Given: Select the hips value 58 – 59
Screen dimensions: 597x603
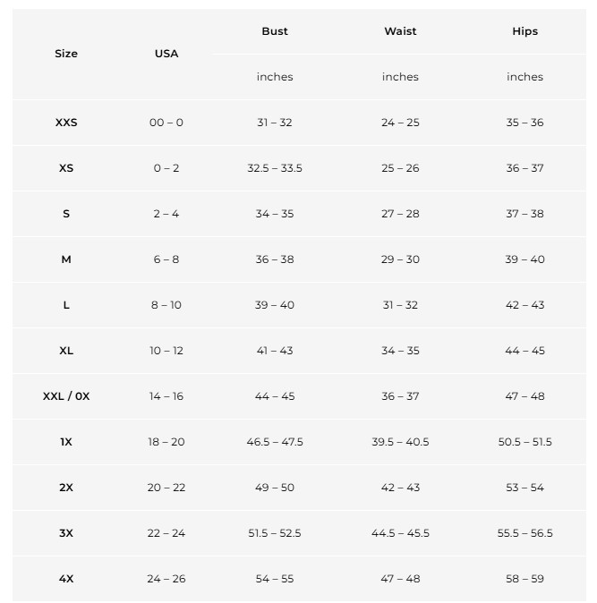Looking at the screenshot, I should [x=525, y=579].
